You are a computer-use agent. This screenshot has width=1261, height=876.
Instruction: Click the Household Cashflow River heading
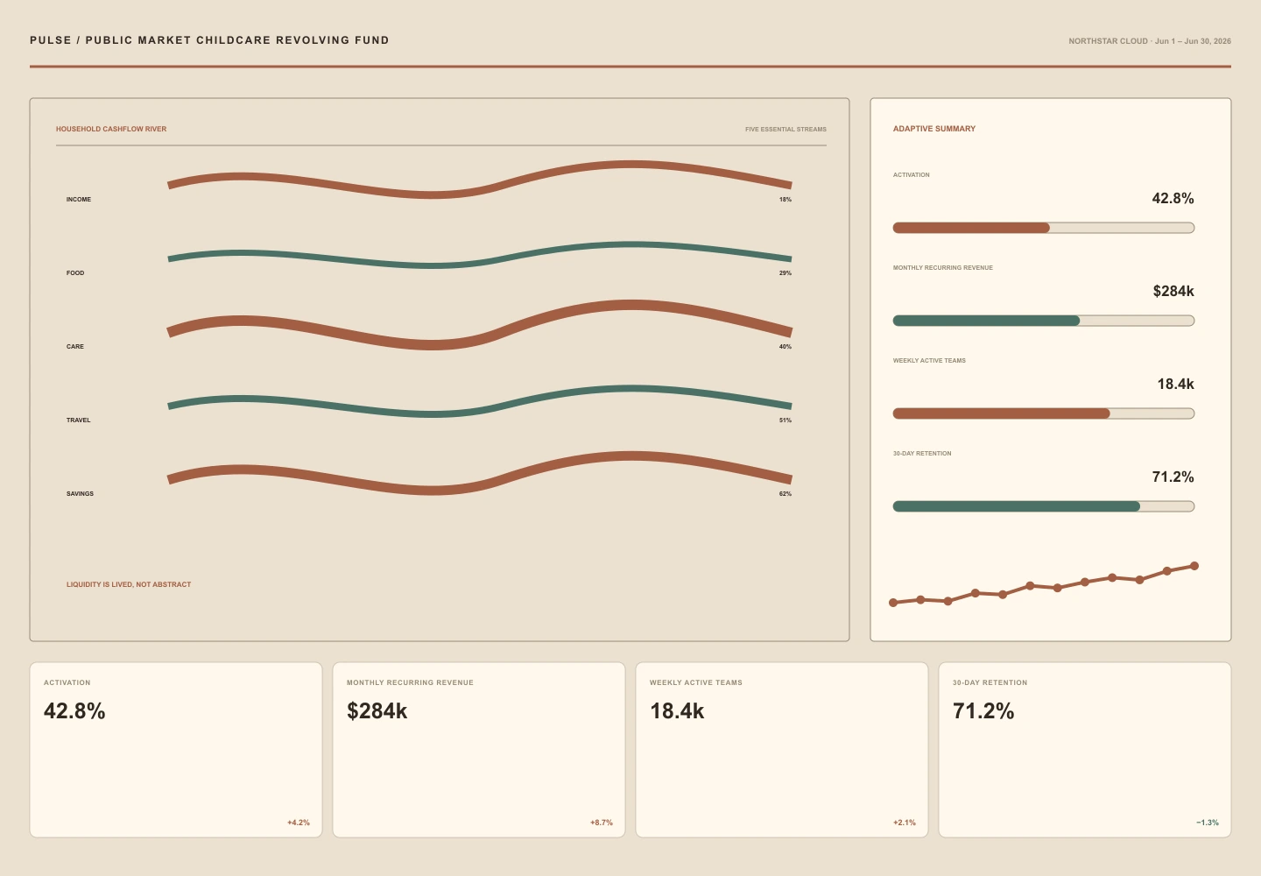(x=111, y=129)
